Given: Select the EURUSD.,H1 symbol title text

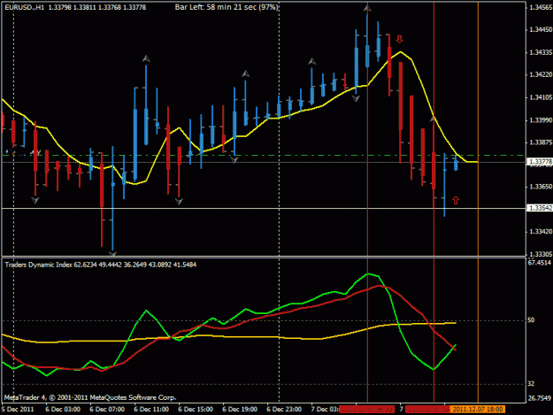Looking at the screenshot, I should click(x=25, y=7).
